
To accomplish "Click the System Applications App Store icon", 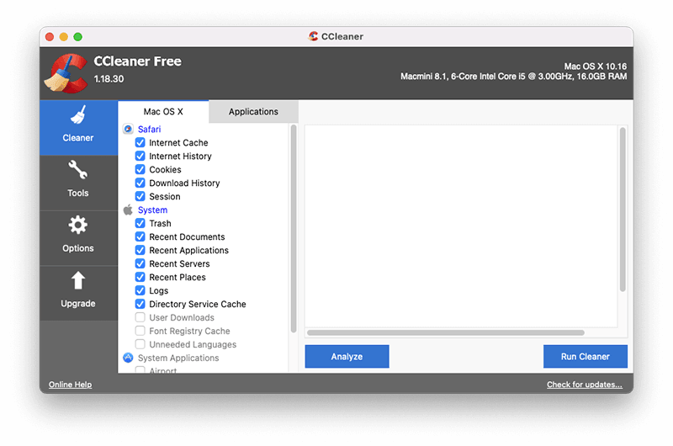I will (128, 358).
